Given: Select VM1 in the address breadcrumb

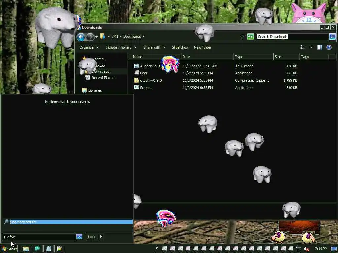Looking at the screenshot, I should tap(115, 36).
